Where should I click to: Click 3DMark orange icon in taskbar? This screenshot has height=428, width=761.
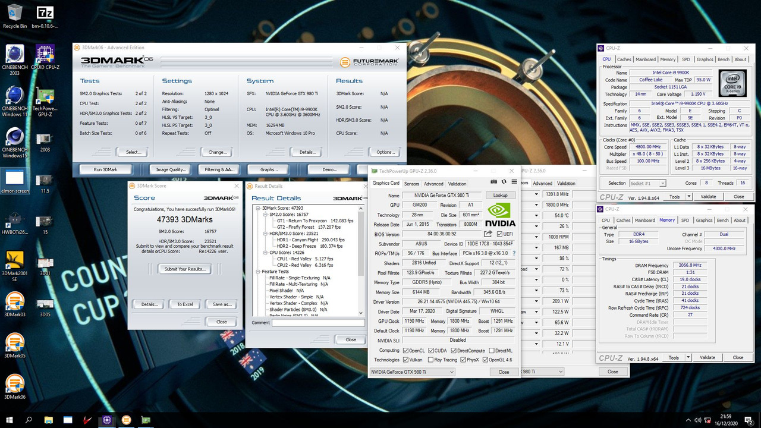126,420
